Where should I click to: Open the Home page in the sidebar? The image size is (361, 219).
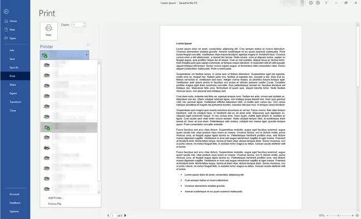pos(15,21)
